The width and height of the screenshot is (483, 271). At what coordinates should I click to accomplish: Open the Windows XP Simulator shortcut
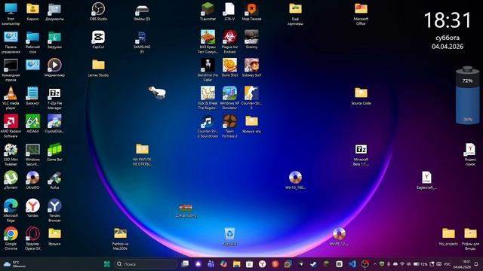[229, 99]
